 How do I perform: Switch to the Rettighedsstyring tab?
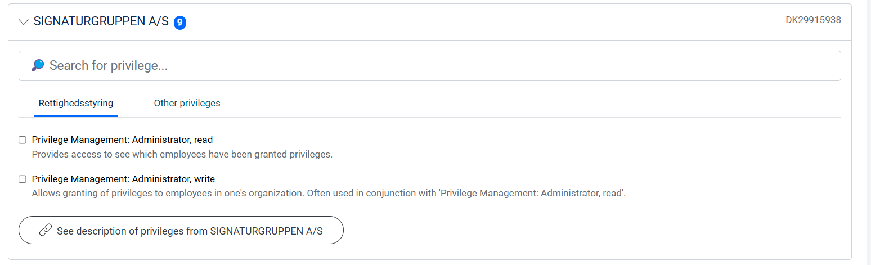(x=76, y=103)
